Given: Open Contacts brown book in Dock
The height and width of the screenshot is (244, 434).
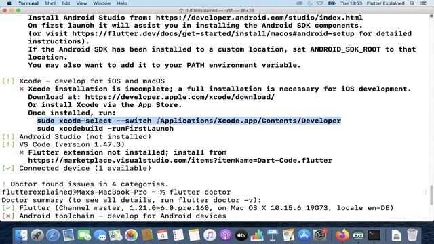Looking at the screenshot, I should pyautogui.click(x=147, y=235).
